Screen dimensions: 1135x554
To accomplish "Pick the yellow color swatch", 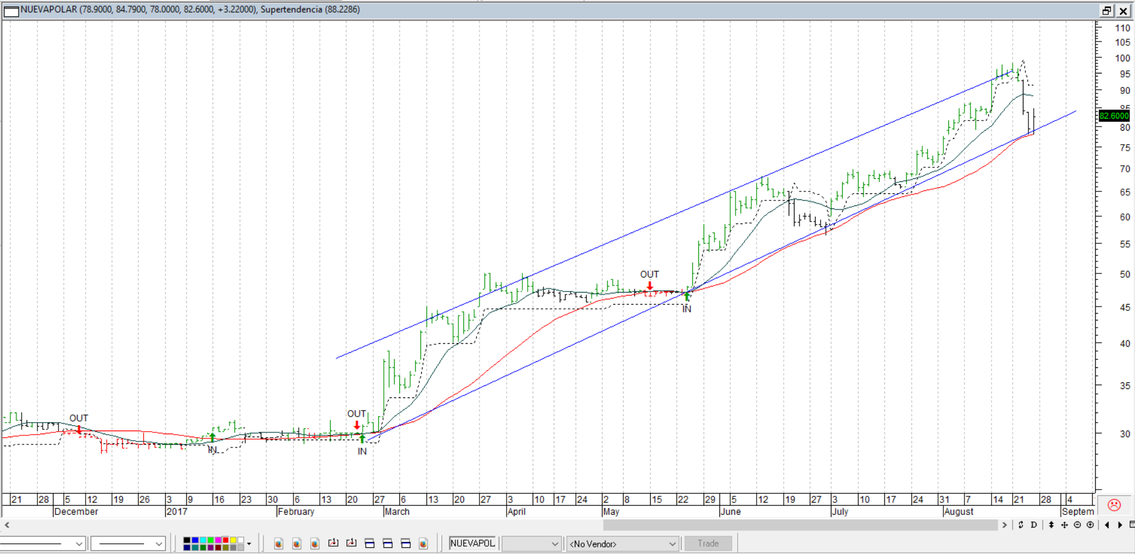I will click(233, 540).
